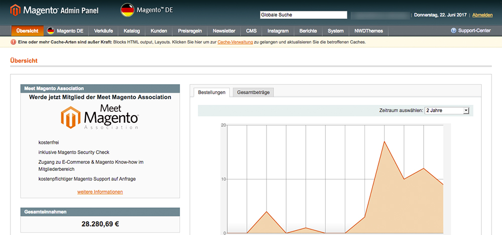Click the Übersicht page heading
Image resolution: width=502 pixels, height=235 pixels.
(x=24, y=61)
